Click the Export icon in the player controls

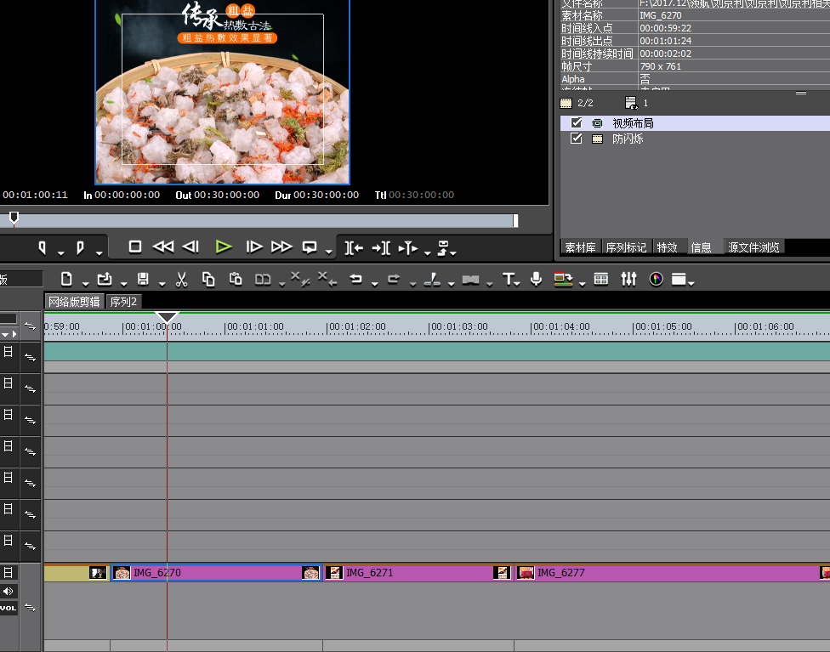click(x=444, y=247)
